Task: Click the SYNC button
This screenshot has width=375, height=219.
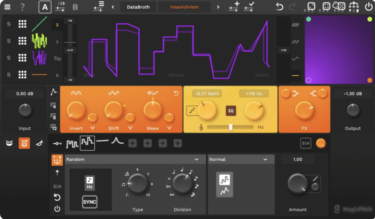Action: tap(90, 202)
